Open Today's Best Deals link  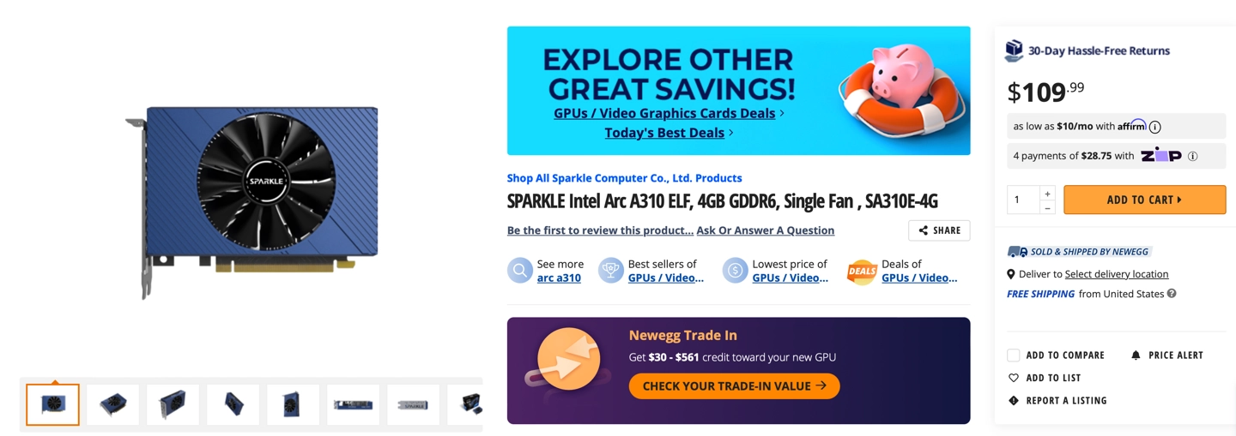point(664,133)
